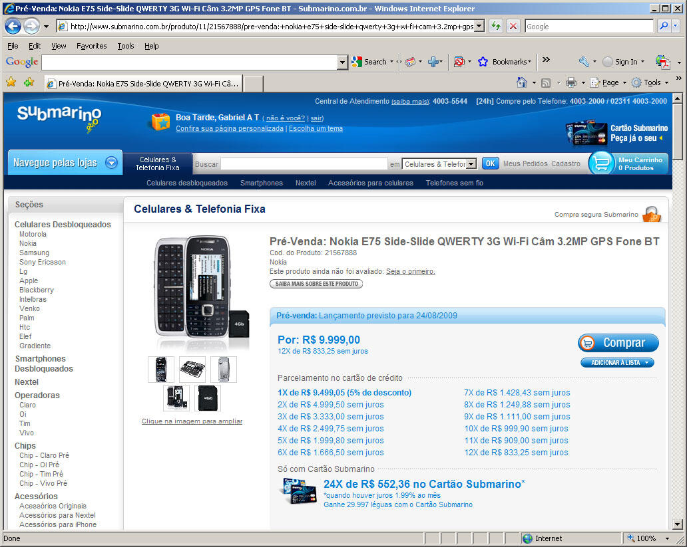Viewport: 687px width, 547px height.
Task: Open the Tools menu in menu bar
Action: pos(125,46)
